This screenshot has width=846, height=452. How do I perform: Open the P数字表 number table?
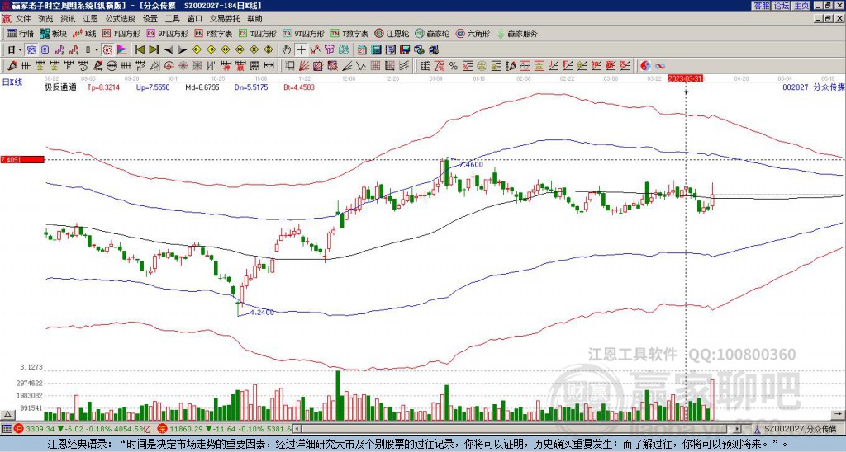pos(213,33)
